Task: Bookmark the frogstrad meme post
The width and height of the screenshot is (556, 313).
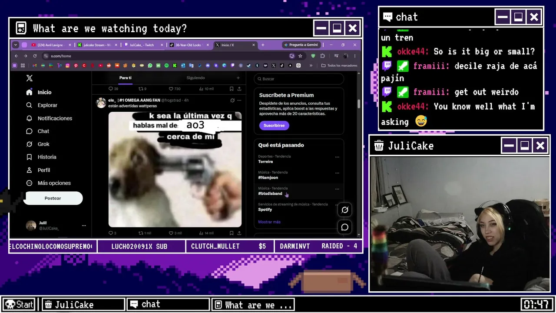Action: 232,233
